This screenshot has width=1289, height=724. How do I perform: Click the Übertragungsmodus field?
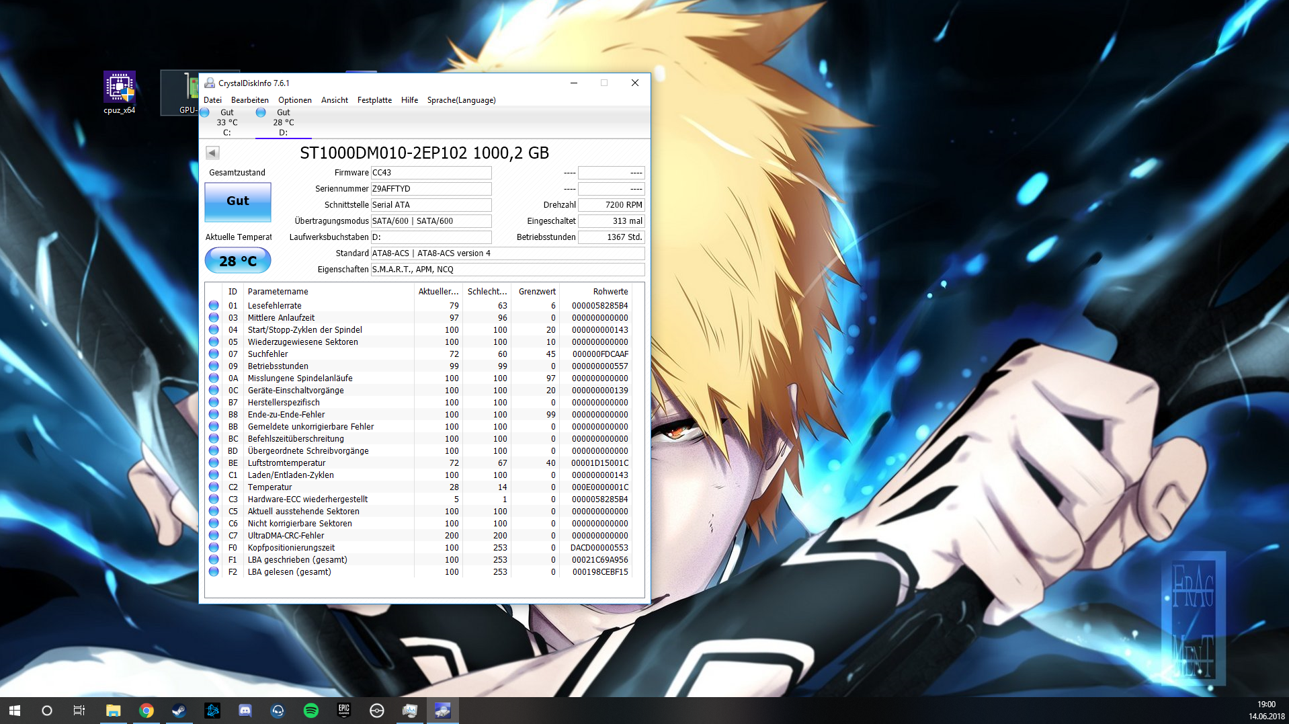431,221
